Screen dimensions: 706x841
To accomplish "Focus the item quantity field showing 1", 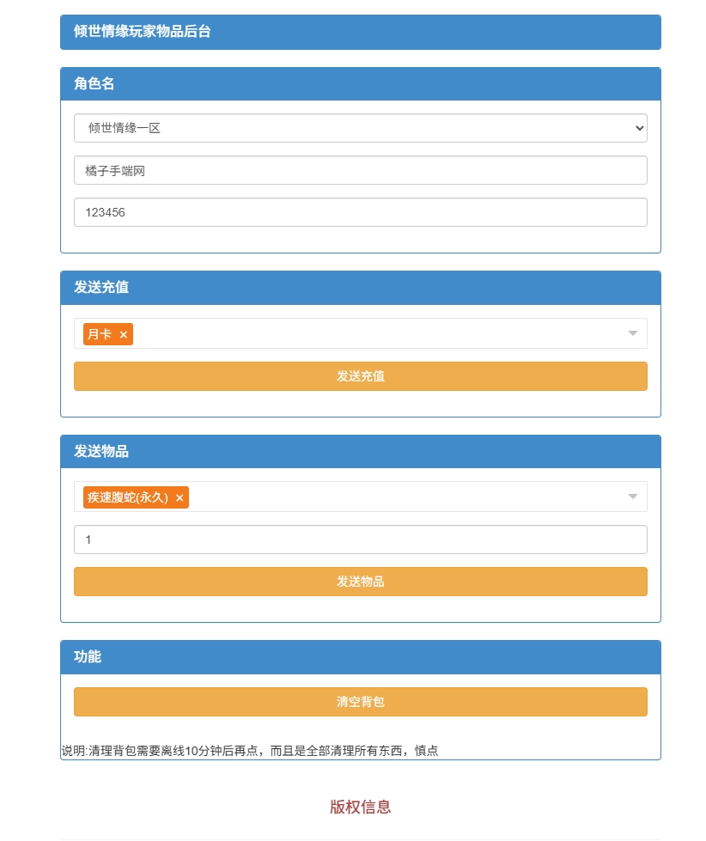I will [360, 539].
